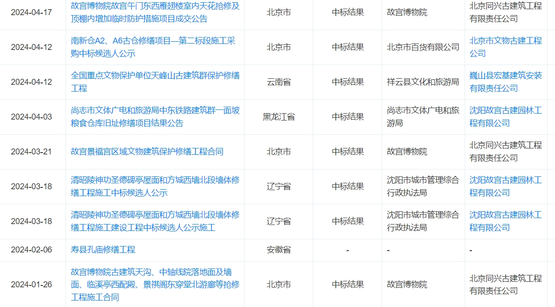Open the 寿县孔庙修缮工程 link
The width and height of the screenshot is (555, 307).
click(103, 250)
